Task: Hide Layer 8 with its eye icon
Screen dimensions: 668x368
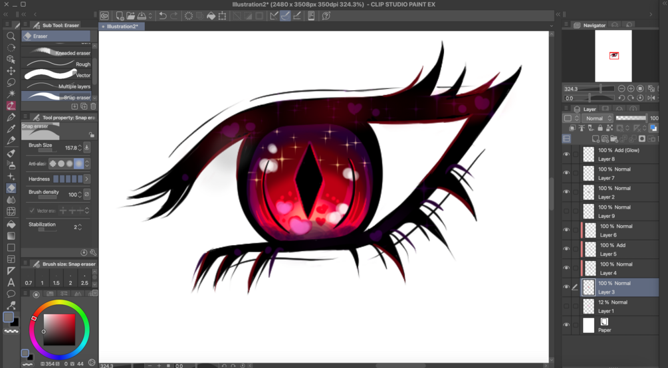Action: tap(566, 154)
